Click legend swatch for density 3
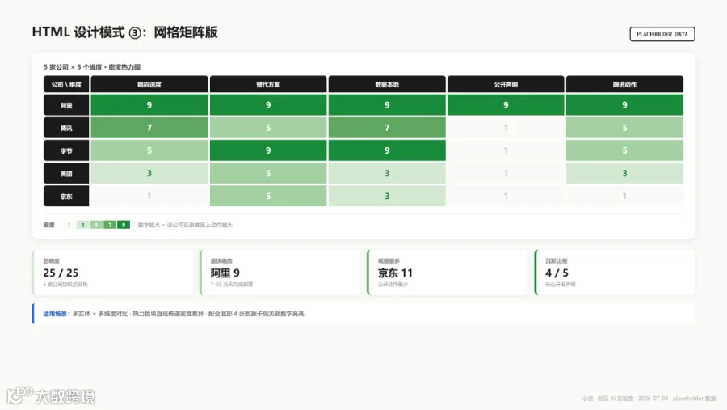The height and width of the screenshot is (410, 727). [82, 225]
